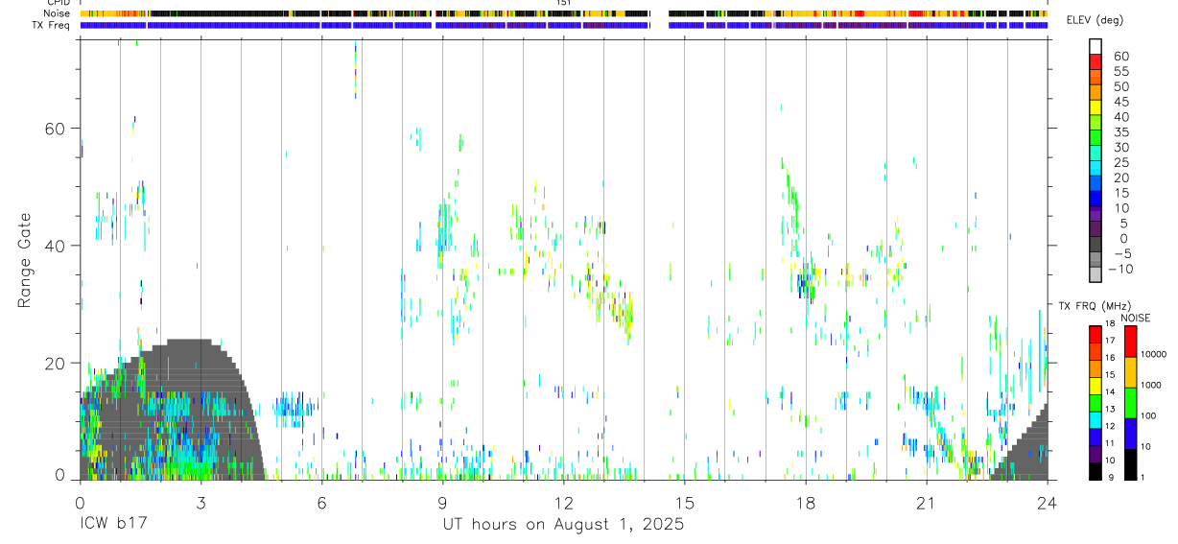Select the purple segment of the TX FRQ bar
1178x544 pixels.
point(1096,454)
